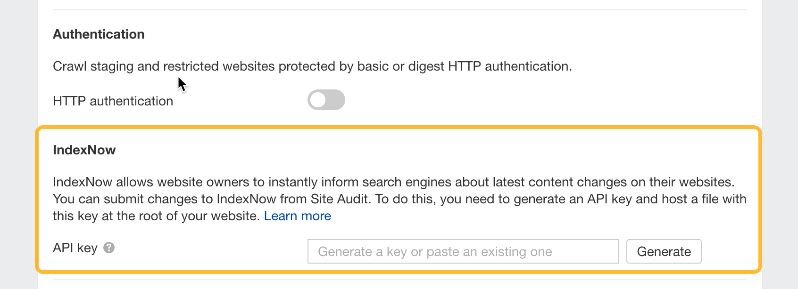Click the HTTP authentication label text
The height and width of the screenshot is (289, 798).
coord(113,101)
